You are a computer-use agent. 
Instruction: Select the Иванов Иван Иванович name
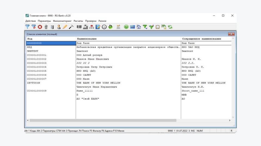[92, 59]
